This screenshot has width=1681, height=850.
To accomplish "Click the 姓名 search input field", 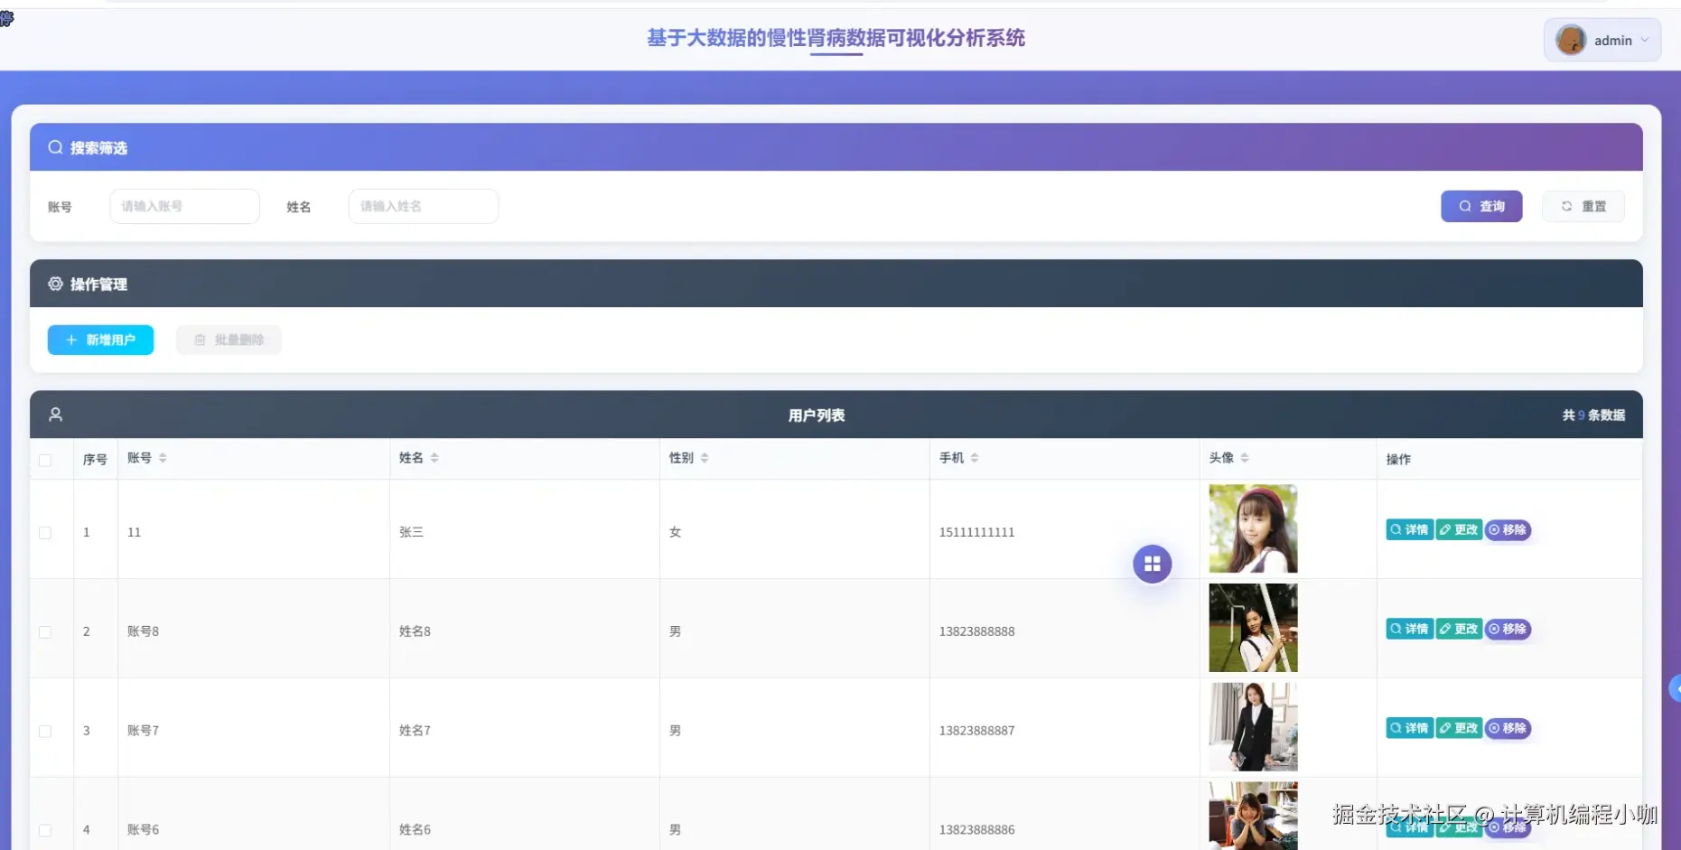I will point(424,206).
